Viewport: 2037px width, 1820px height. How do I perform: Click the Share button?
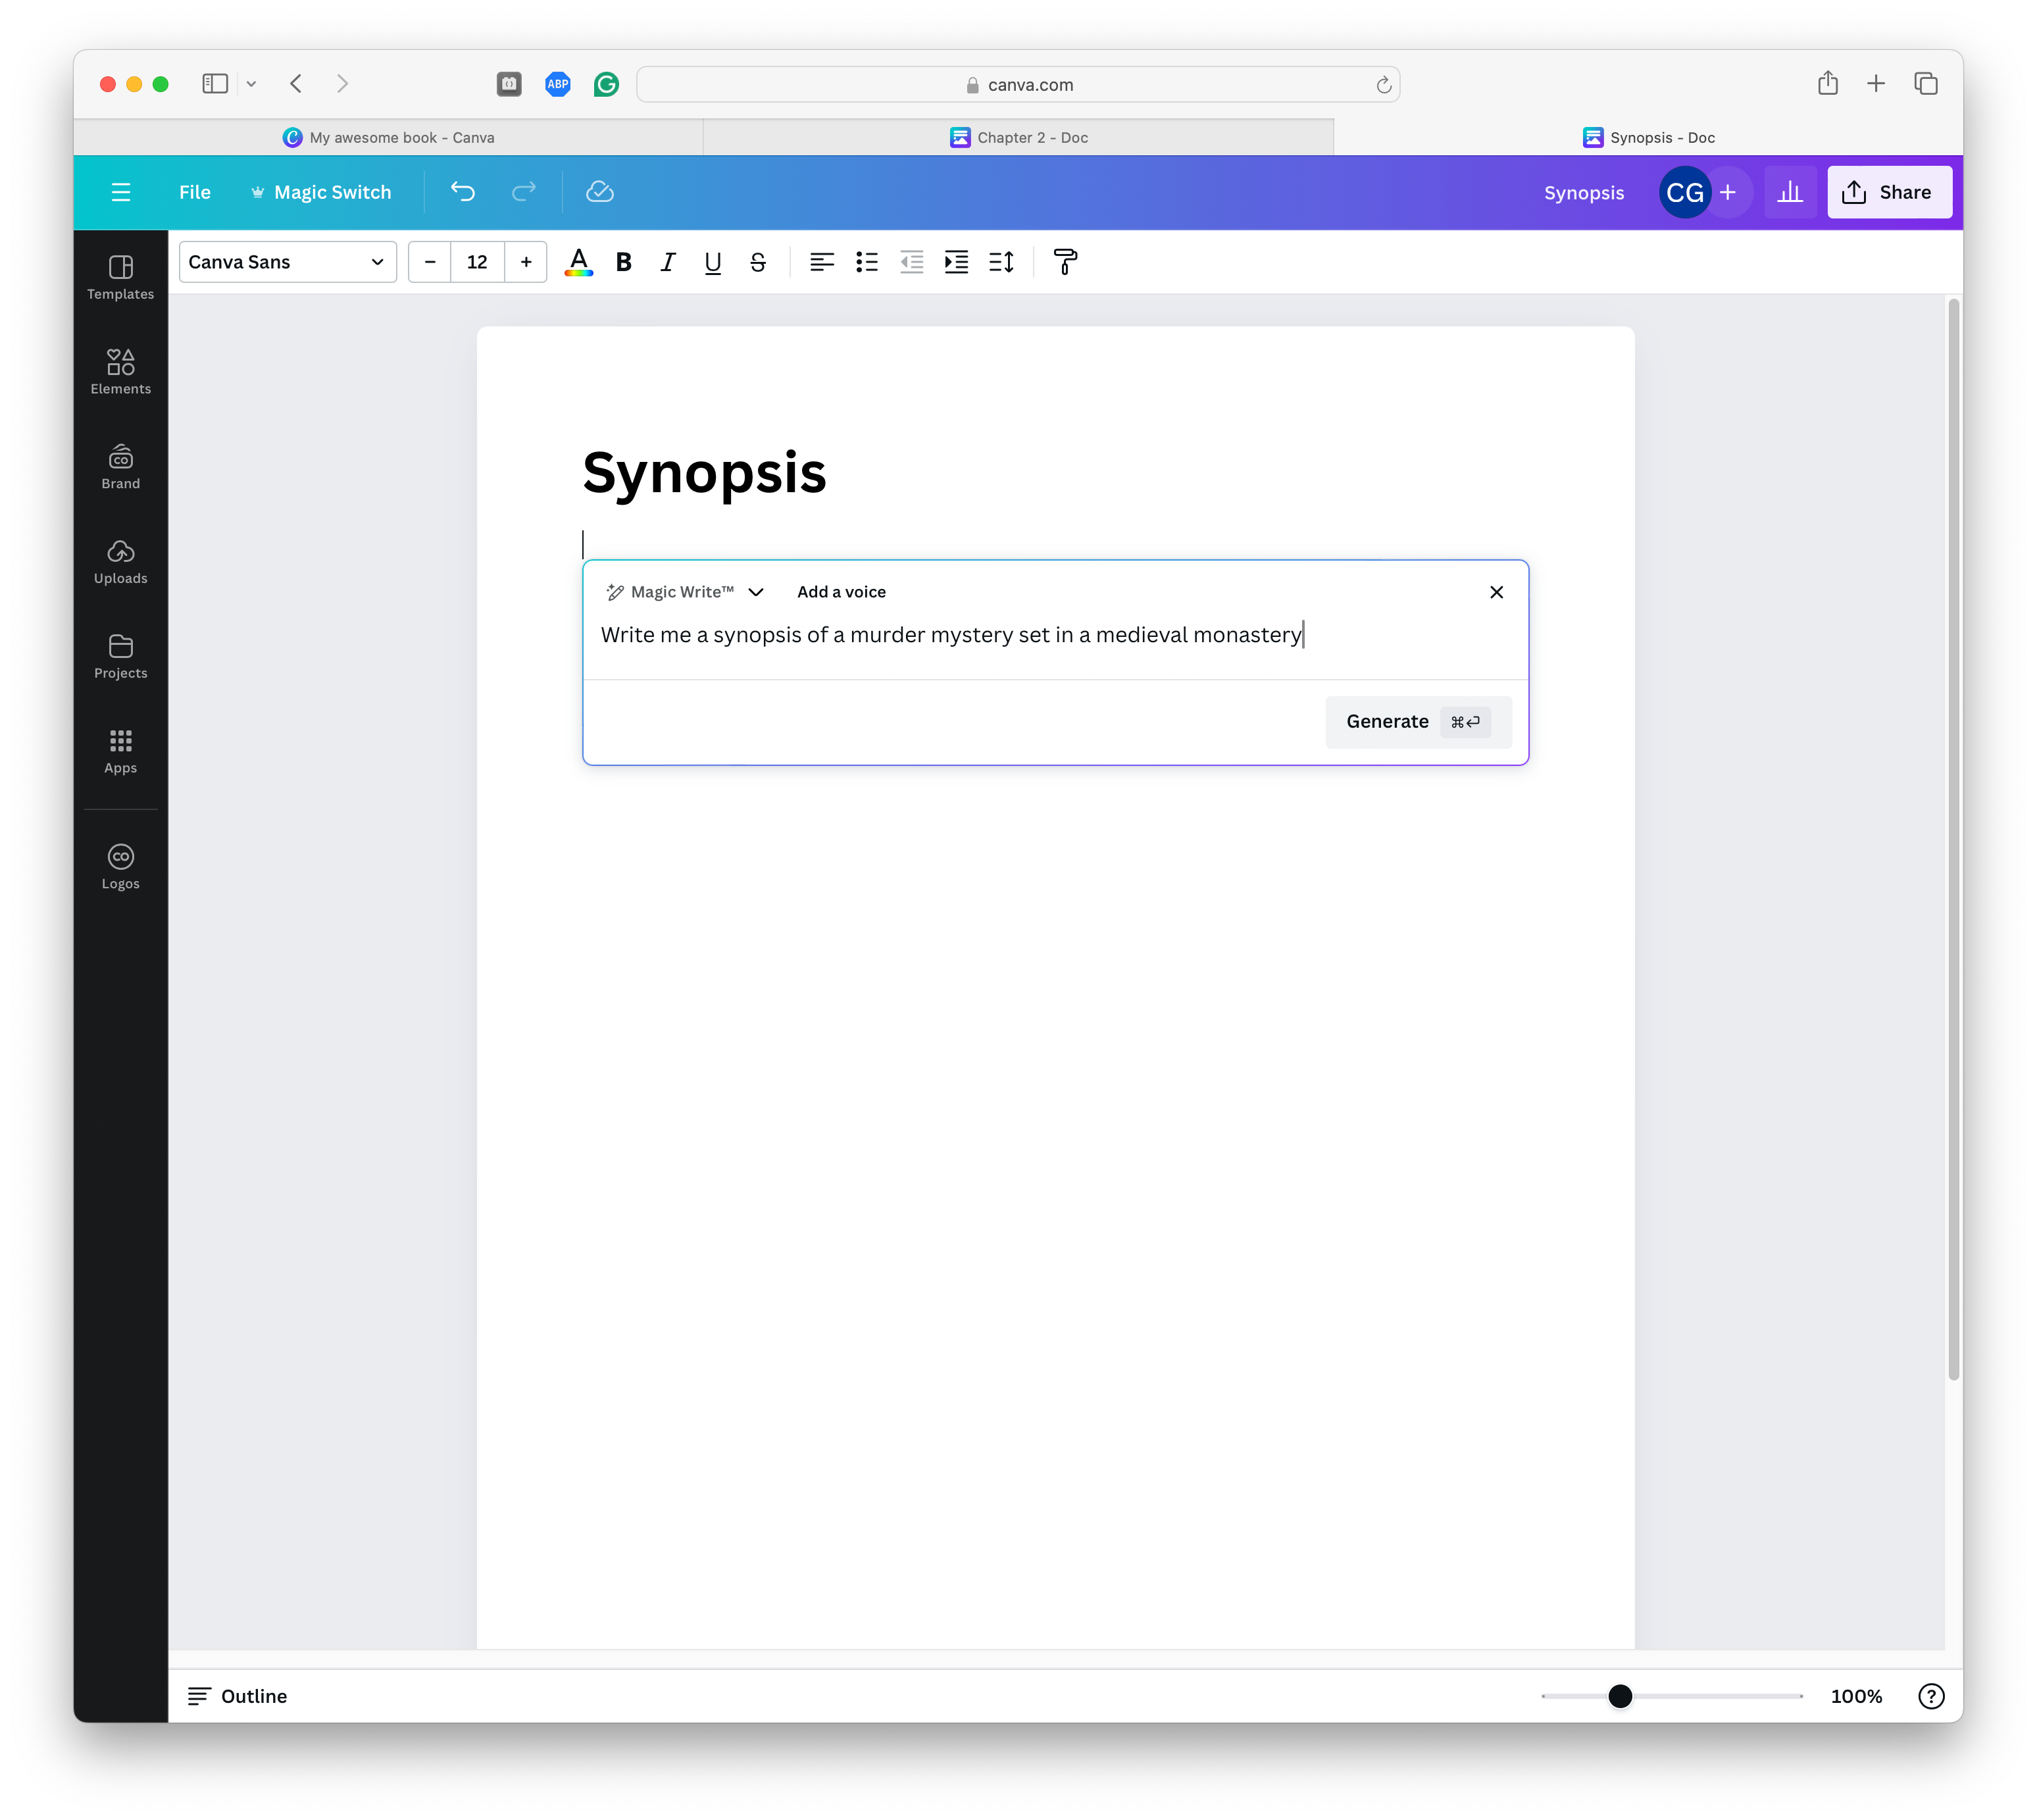1888,192
